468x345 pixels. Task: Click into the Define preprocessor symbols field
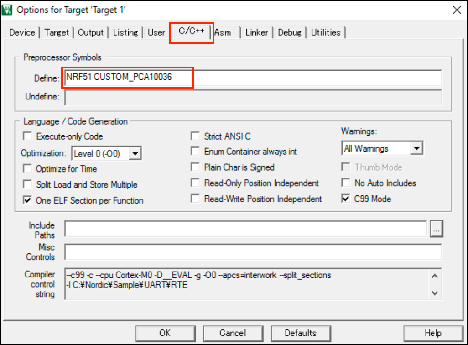pyautogui.click(x=253, y=78)
